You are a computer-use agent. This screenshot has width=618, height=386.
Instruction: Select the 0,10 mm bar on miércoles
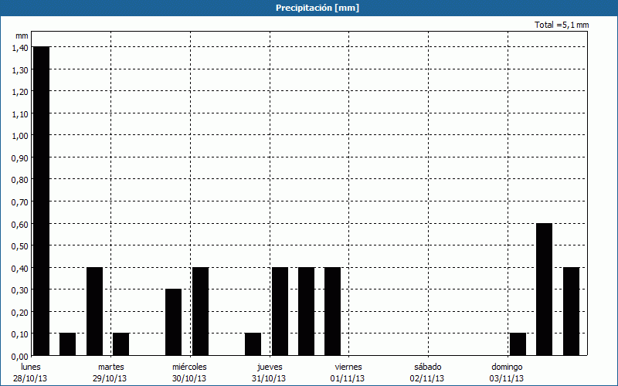253,344
